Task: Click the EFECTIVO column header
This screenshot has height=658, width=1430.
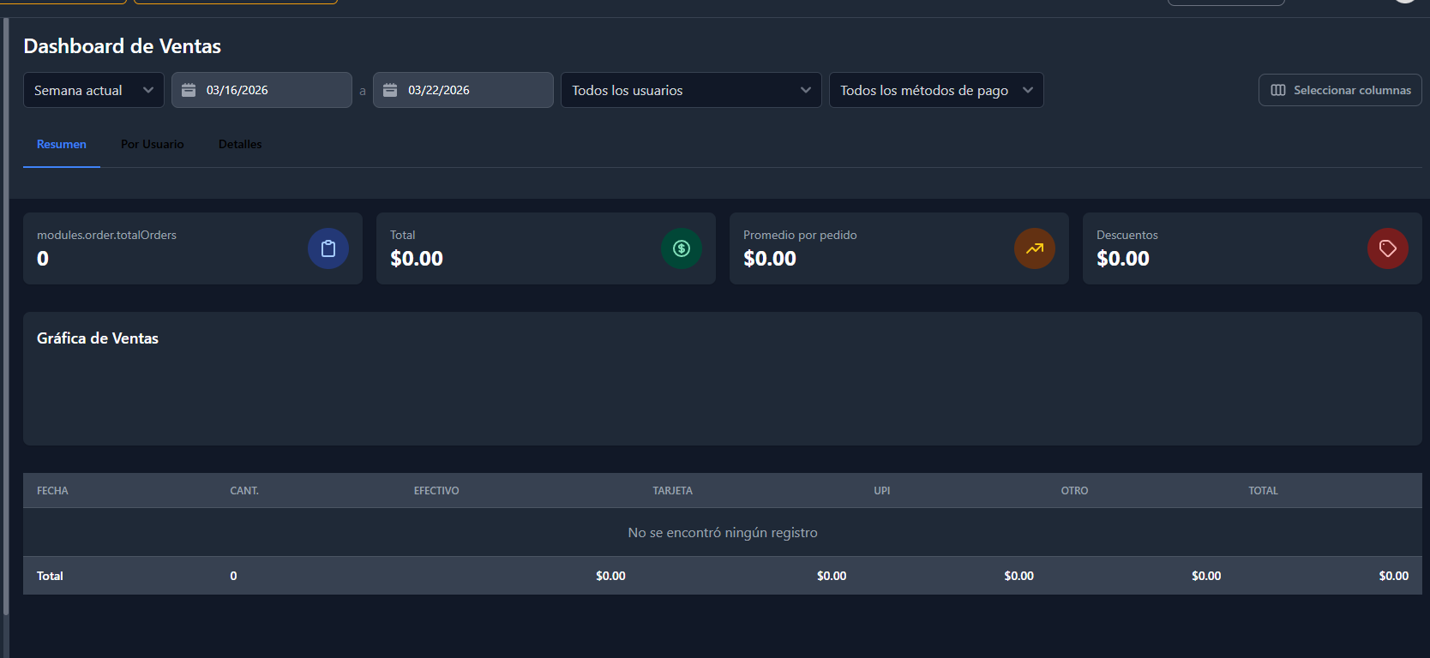Action: [x=436, y=491]
